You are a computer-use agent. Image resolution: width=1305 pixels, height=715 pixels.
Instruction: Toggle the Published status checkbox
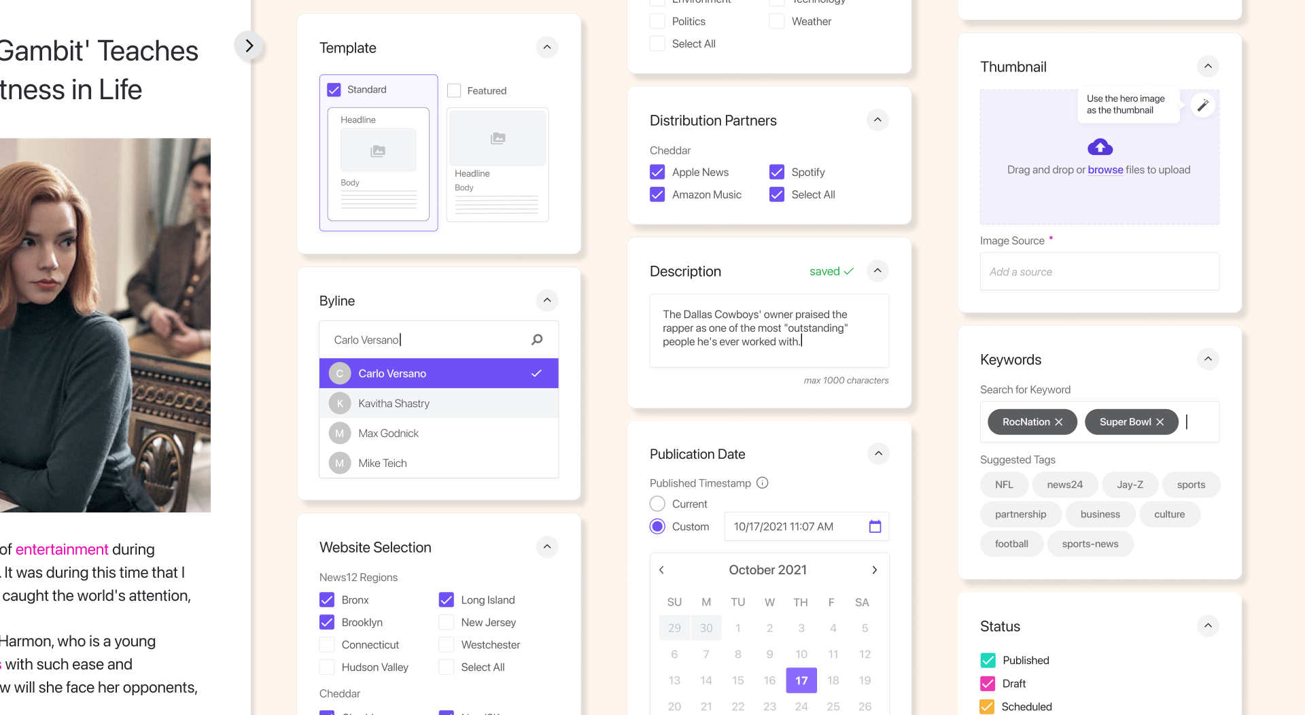point(988,661)
